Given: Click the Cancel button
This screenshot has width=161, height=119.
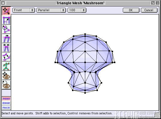Looking at the screenshot, I should 149,10.
